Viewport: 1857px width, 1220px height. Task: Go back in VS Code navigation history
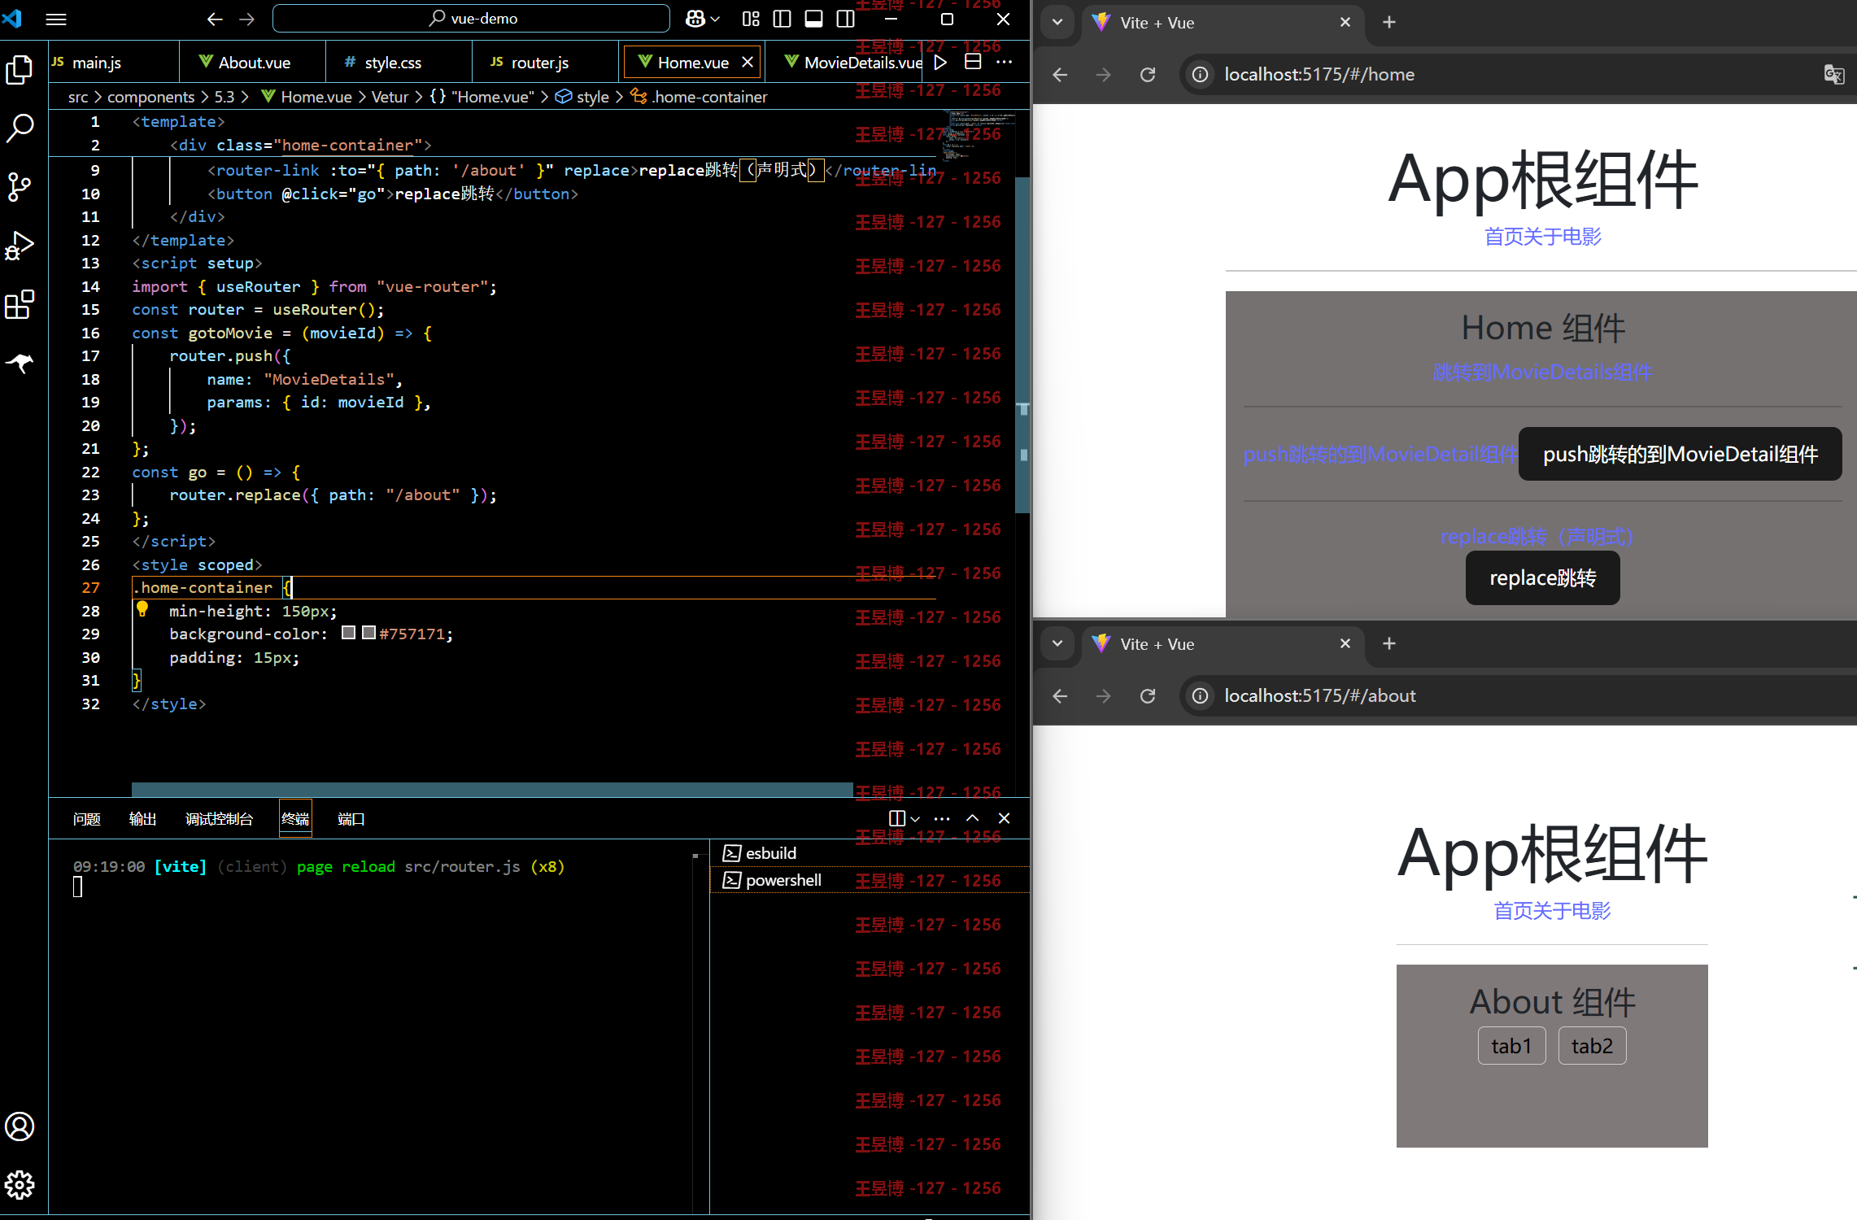215,19
